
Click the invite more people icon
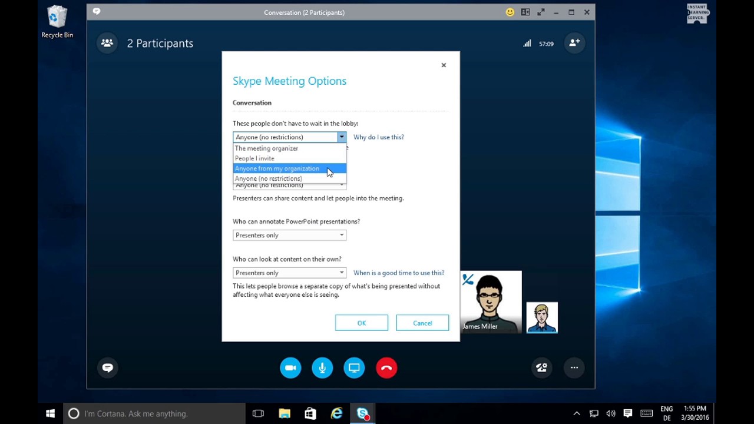click(574, 43)
